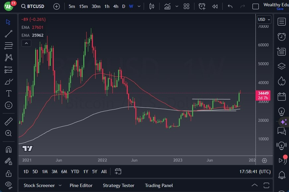The width and height of the screenshot is (289, 192).
Task: Select the trend line drawing tool
Action: click(x=9, y=34)
